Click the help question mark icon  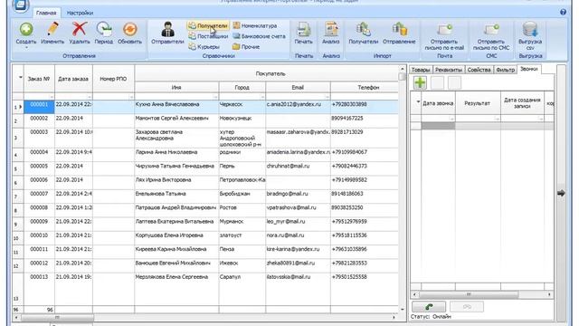click(x=563, y=12)
